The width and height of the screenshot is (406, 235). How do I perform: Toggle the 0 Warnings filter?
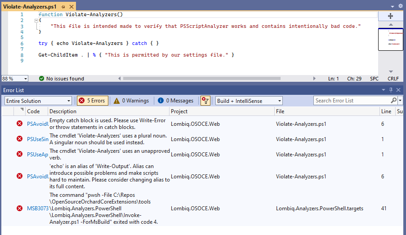pos(132,101)
